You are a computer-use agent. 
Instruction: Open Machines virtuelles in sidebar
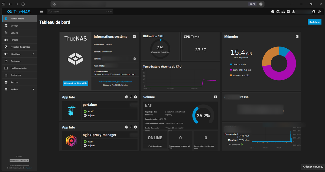pyautogui.click(x=19, y=68)
